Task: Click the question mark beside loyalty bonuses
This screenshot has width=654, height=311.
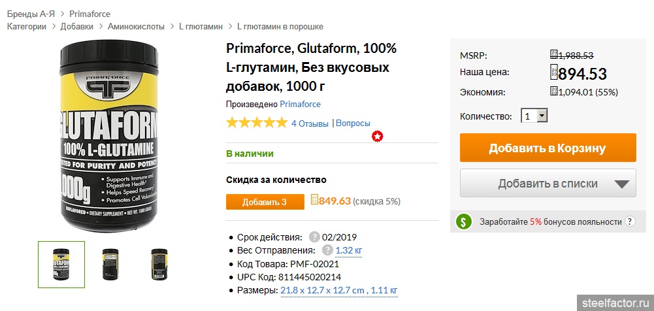Action: pyautogui.click(x=630, y=221)
